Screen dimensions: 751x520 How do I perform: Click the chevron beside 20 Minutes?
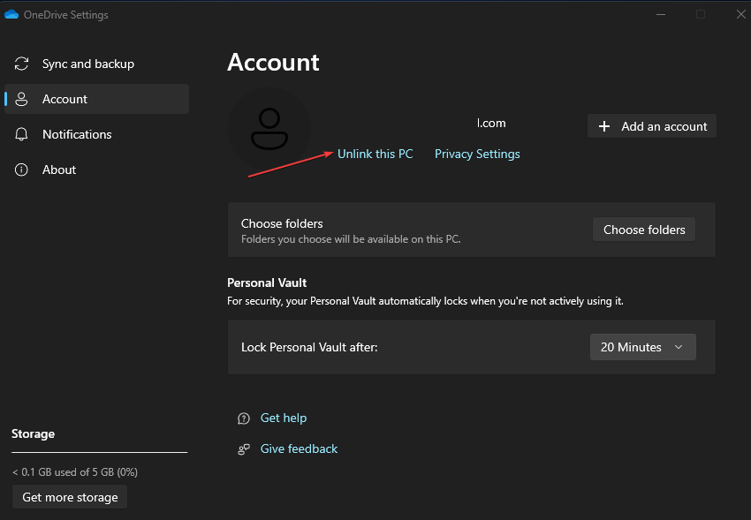point(679,347)
